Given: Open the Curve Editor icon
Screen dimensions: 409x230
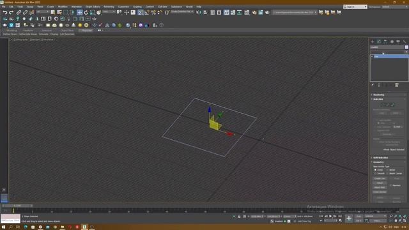Looking at the screenshot, I should pos(233,12).
